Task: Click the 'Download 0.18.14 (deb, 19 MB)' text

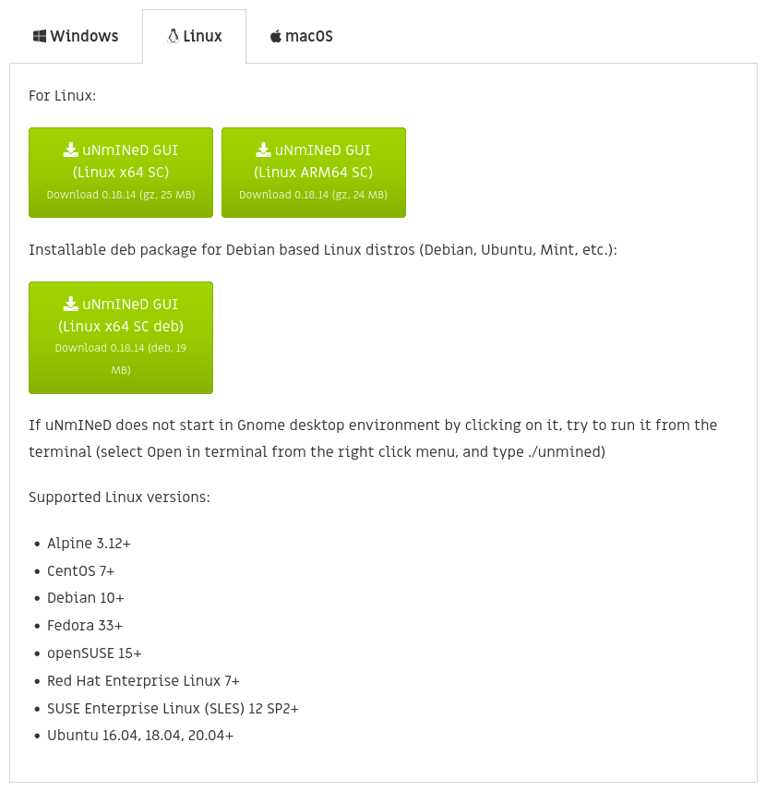Action: 121,359
